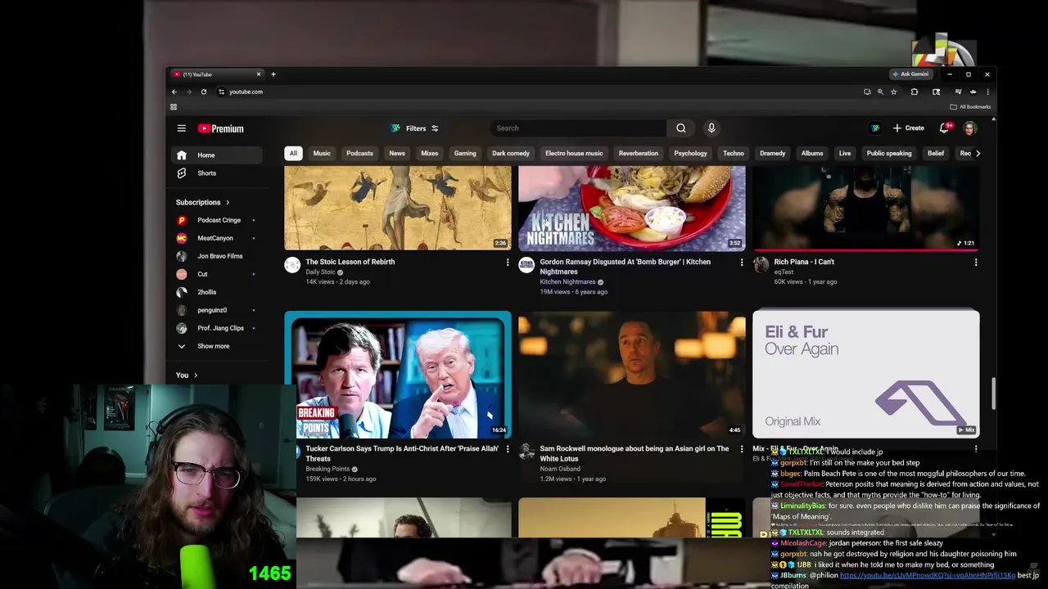Open options for Tucker Carlson video
The image size is (1048, 589).
click(508, 449)
